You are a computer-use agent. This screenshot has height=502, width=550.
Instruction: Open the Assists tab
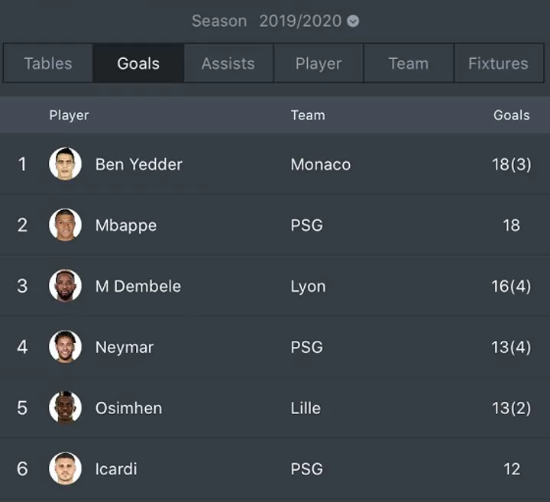pos(228,63)
